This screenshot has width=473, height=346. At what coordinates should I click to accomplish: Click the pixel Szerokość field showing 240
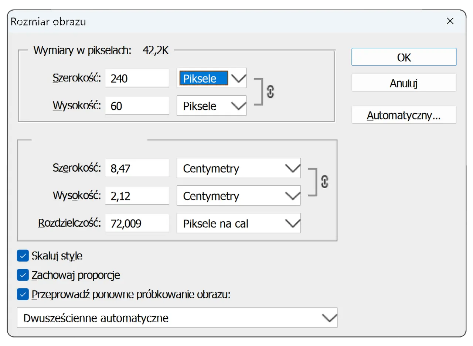[137, 78]
